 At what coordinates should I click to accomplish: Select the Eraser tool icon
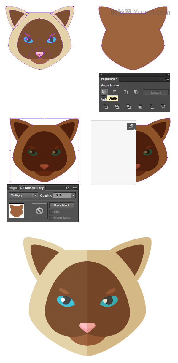coord(131,127)
